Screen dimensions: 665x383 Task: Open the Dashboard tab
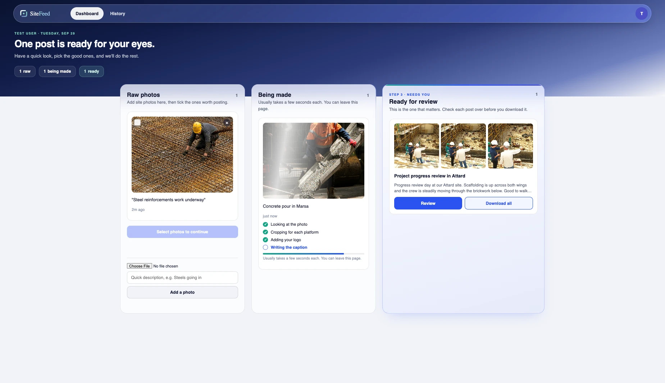(87, 14)
